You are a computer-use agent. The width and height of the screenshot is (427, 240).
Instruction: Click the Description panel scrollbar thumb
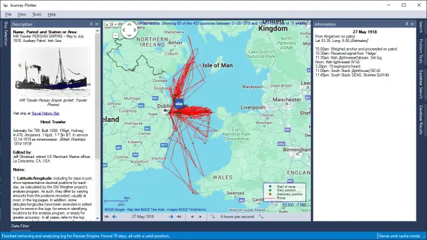(97, 97)
